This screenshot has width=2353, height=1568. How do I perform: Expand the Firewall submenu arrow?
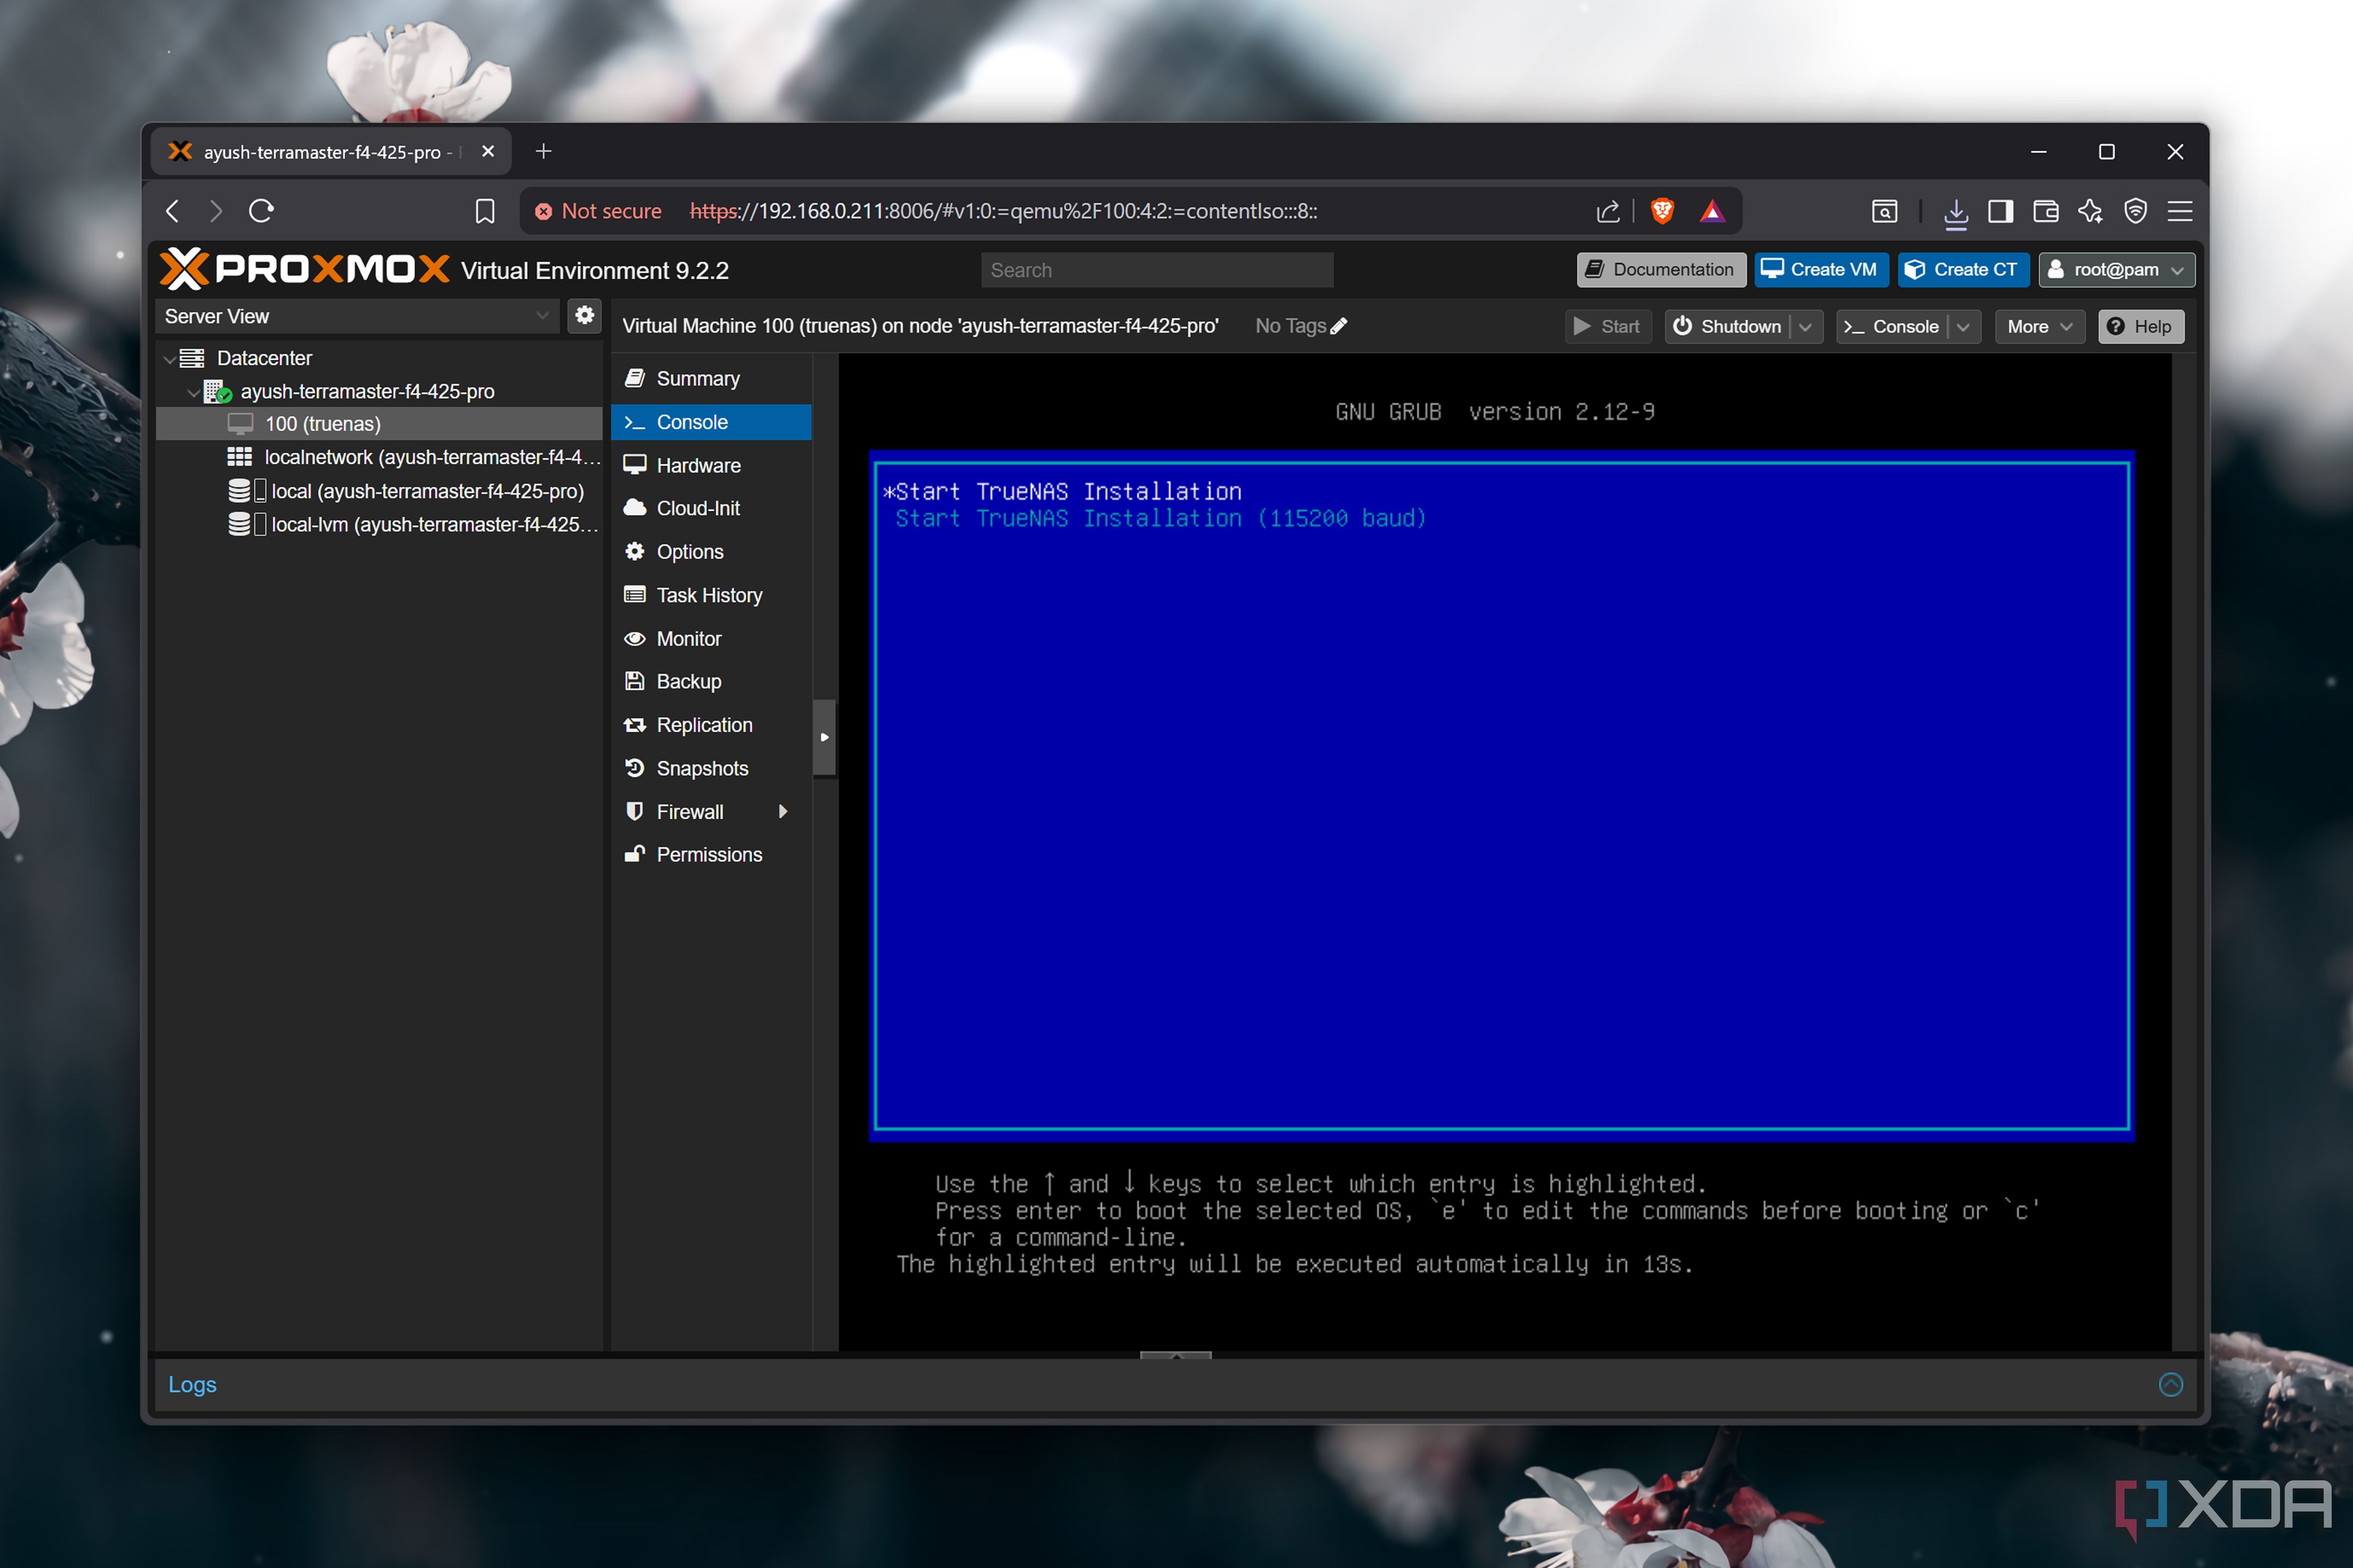coord(783,811)
